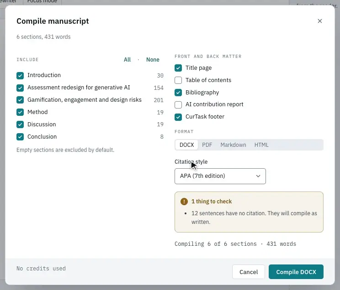Uncheck the Introduction section checkbox
Viewport: 340px width, 290px height.
(20, 76)
